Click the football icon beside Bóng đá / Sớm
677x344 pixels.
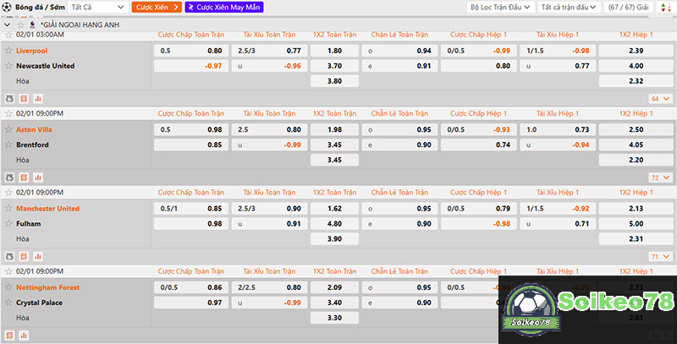pos(7,7)
